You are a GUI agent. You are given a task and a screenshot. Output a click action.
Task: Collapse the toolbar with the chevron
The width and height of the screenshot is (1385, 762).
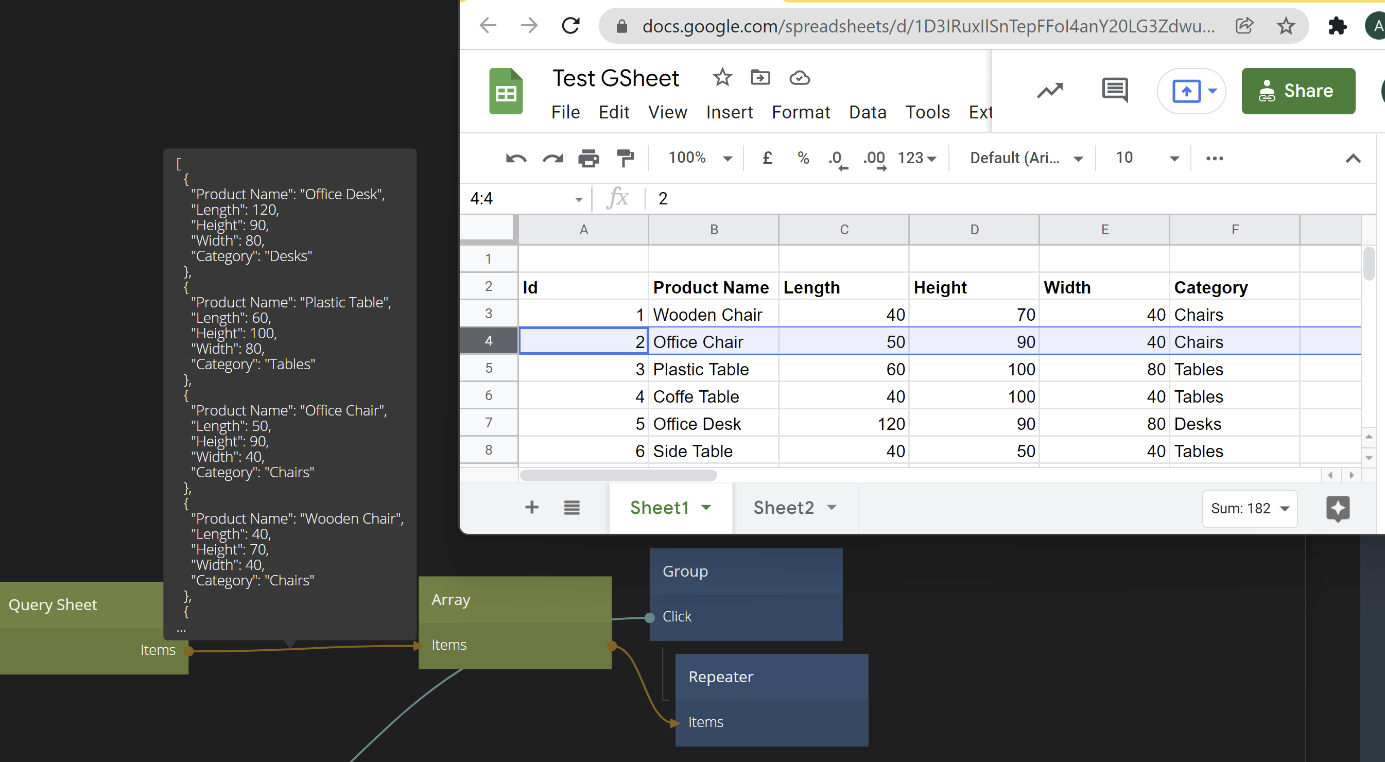click(1352, 158)
